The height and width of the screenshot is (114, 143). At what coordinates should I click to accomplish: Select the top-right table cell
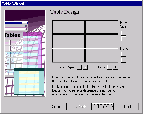coord(101,27)
